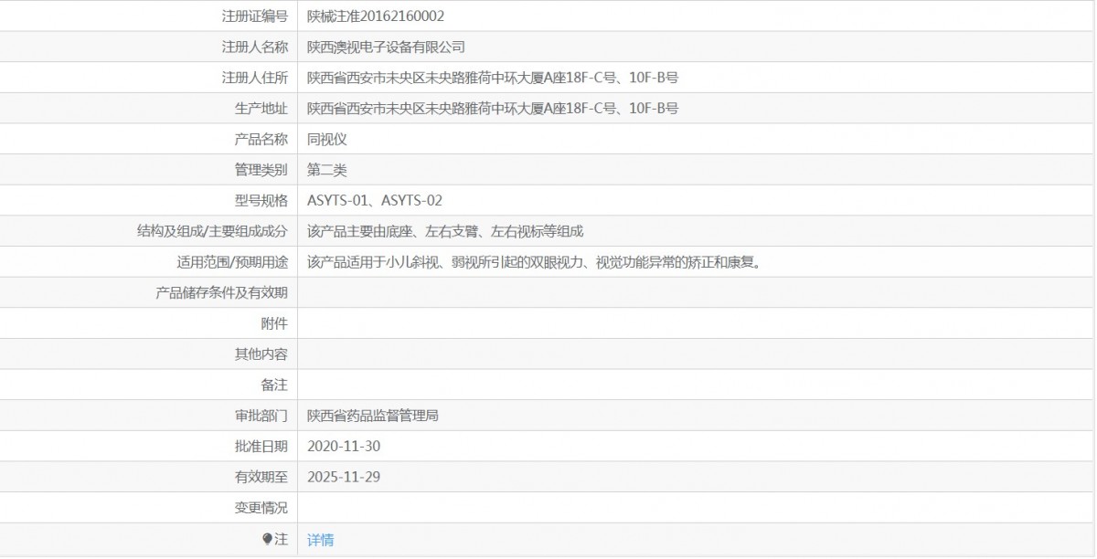Click the 结构及组成/主要组成成分 label

(213, 231)
